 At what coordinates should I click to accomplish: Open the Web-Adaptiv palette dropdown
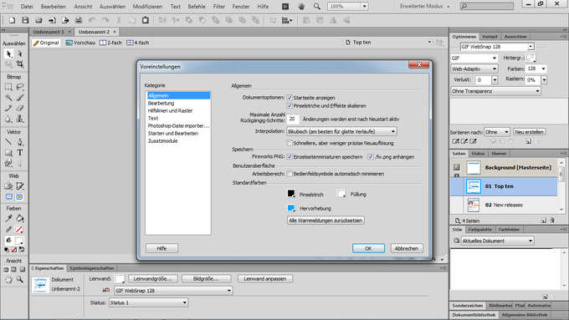pyautogui.click(x=474, y=69)
